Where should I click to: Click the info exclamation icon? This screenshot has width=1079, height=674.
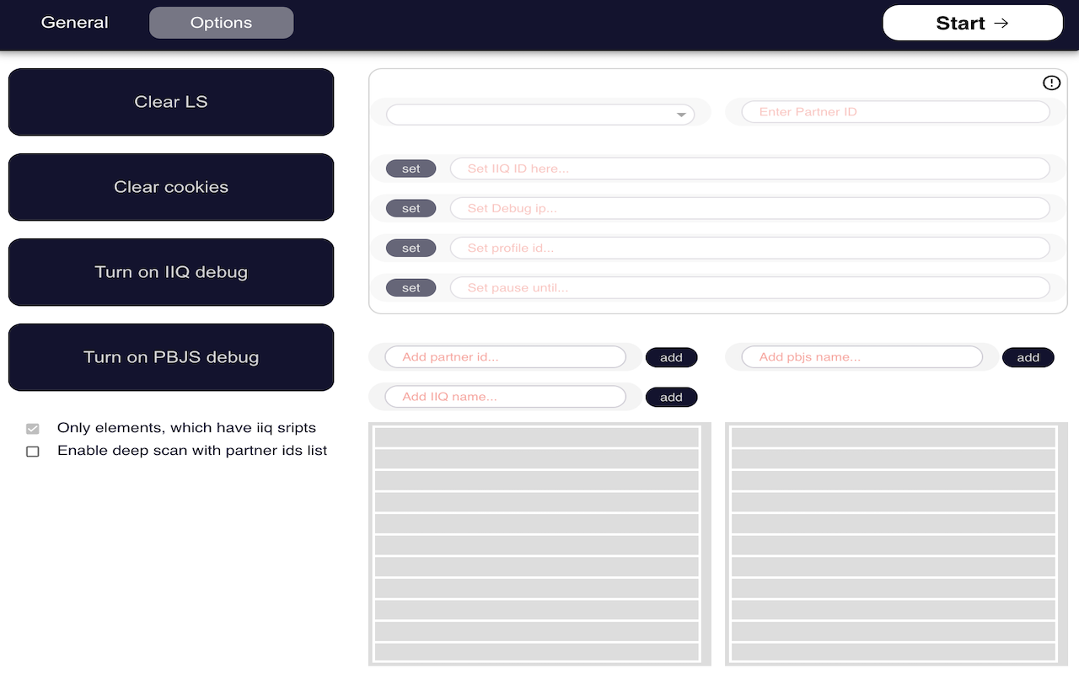pyautogui.click(x=1051, y=83)
